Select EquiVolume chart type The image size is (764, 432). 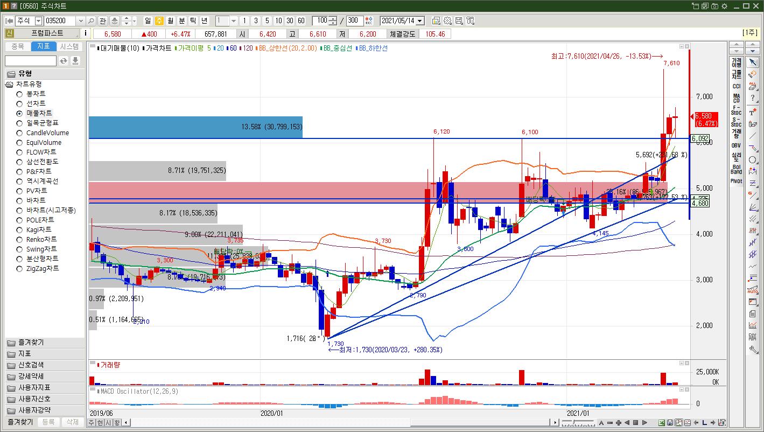pos(38,142)
